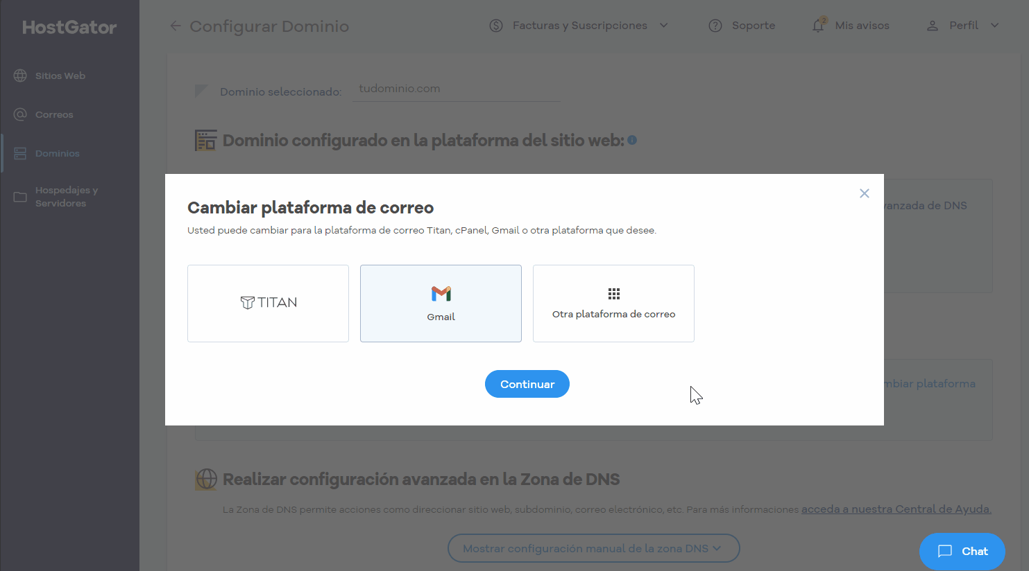Open the Dominios menu item

69,153
